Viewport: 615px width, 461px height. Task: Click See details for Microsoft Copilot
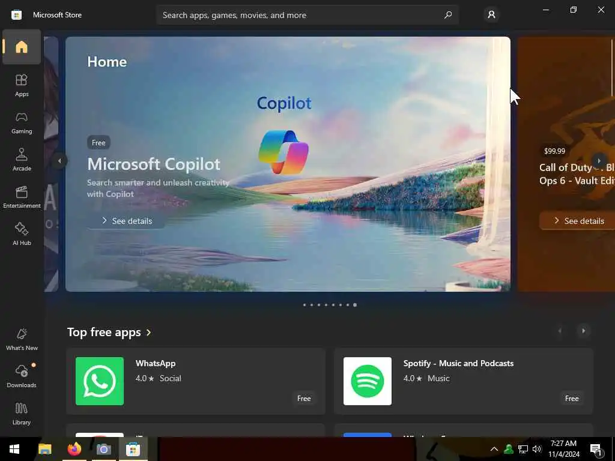click(x=126, y=221)
